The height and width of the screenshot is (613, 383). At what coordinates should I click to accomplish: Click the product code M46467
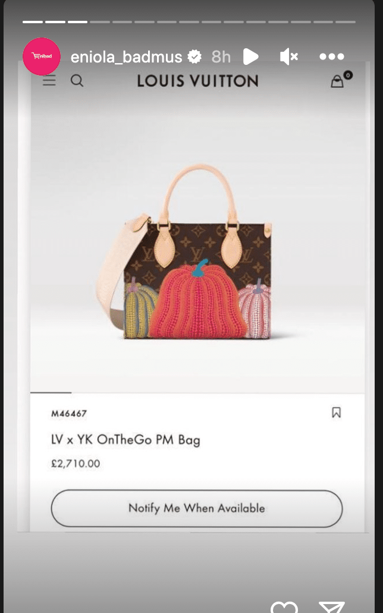pyautogui.click(x=69, y=413)
